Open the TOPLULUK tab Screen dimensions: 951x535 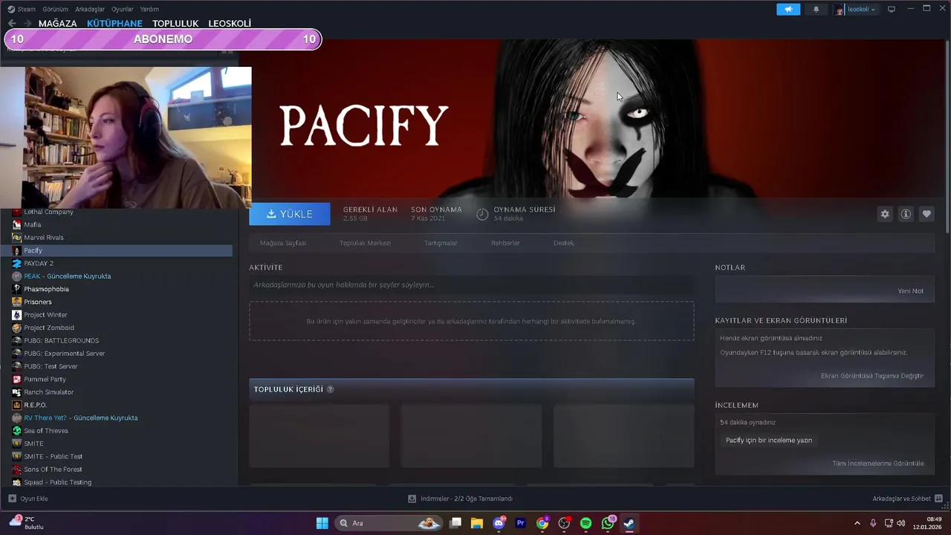[175, 24]
